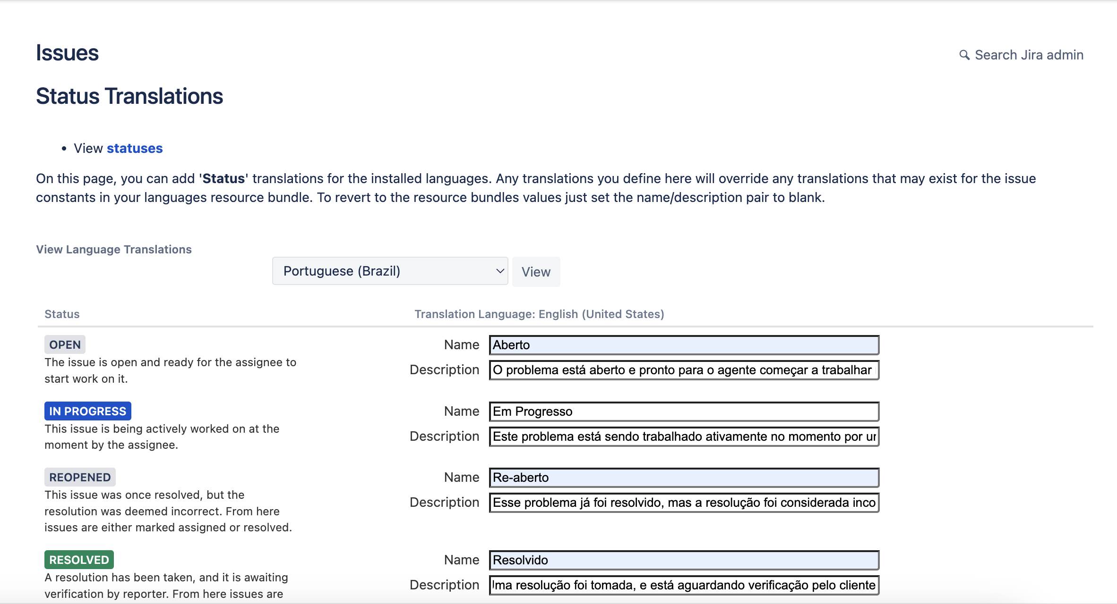Focus the Em Progresso name field
The width and height of the screenshot is (1117, 604).
(683, 411)
